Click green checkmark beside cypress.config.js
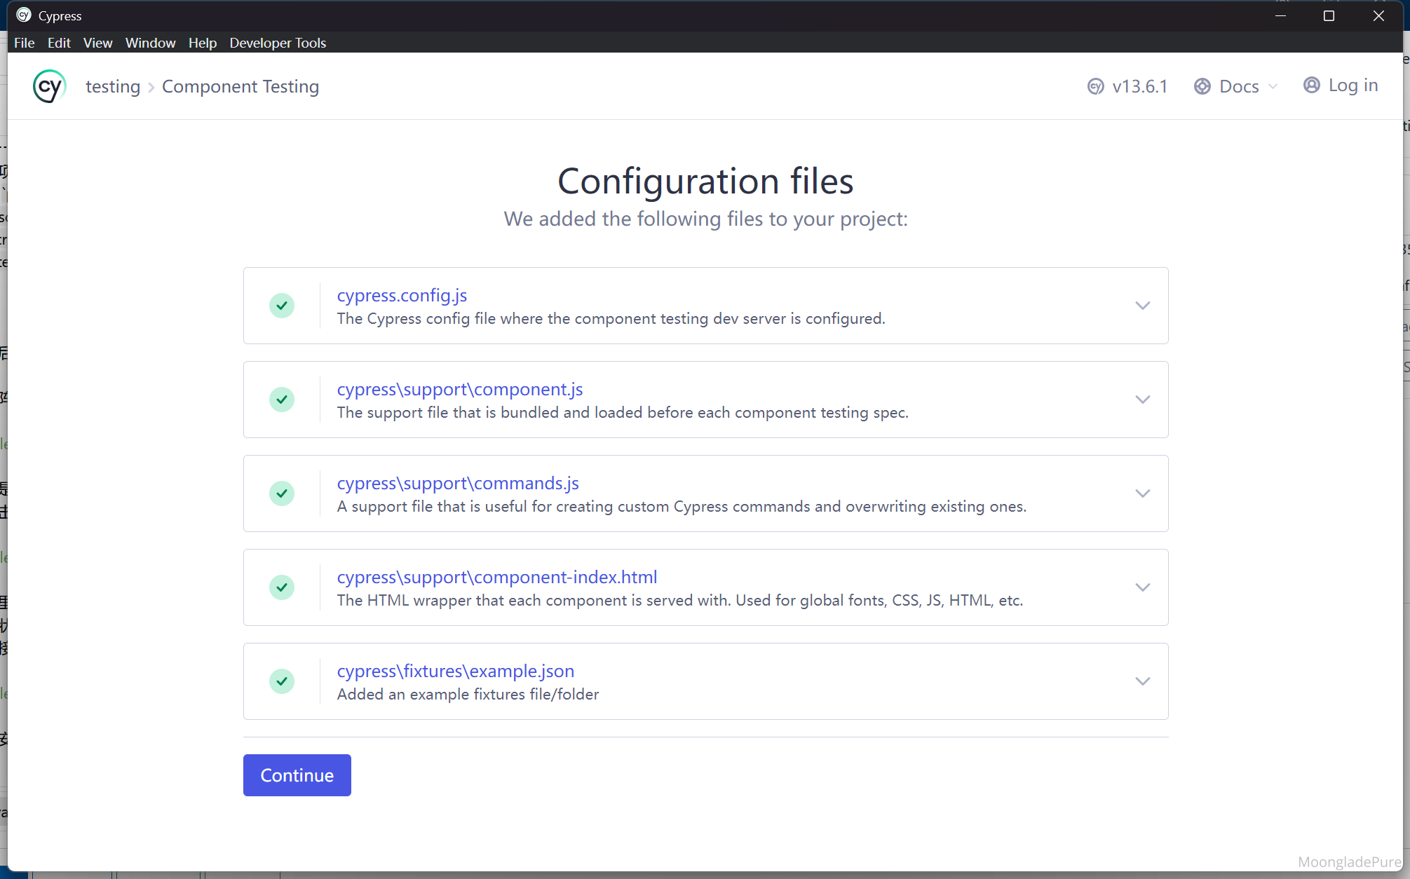Viewport: 1410px width, 879px height. [282, 306]
